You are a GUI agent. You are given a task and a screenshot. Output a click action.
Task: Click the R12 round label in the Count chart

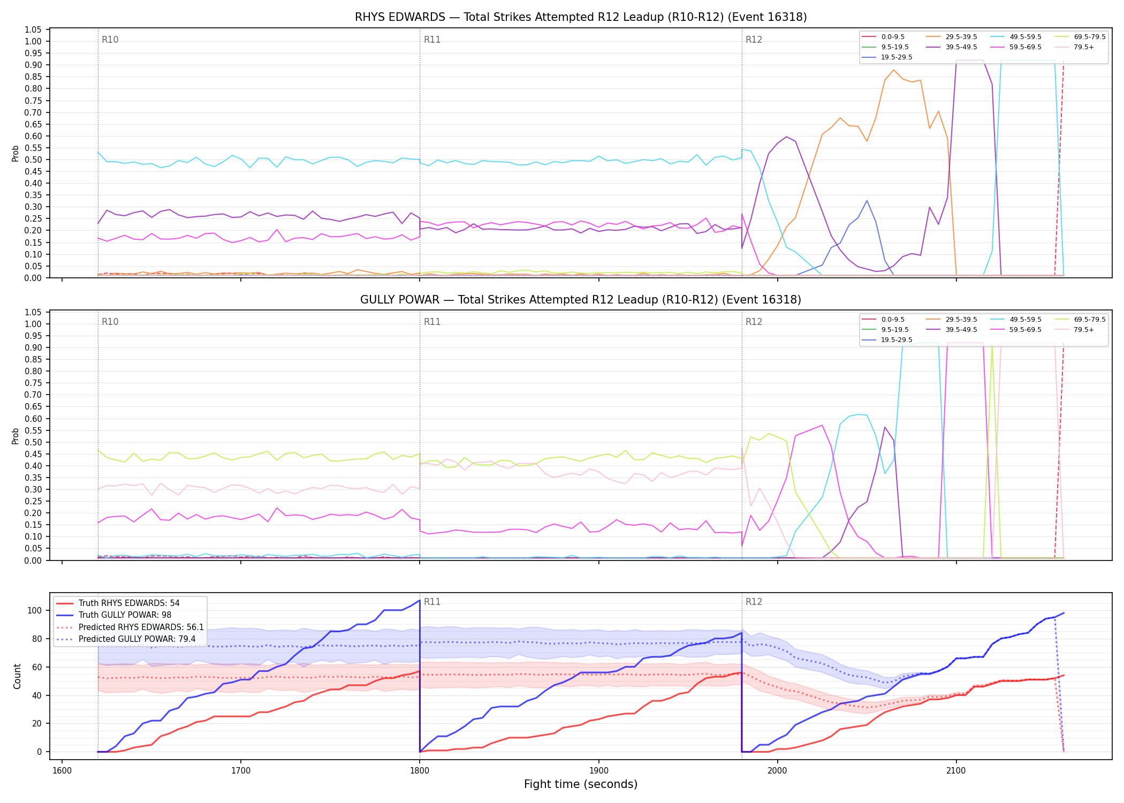pyautogui.click(x=754, y=602)
